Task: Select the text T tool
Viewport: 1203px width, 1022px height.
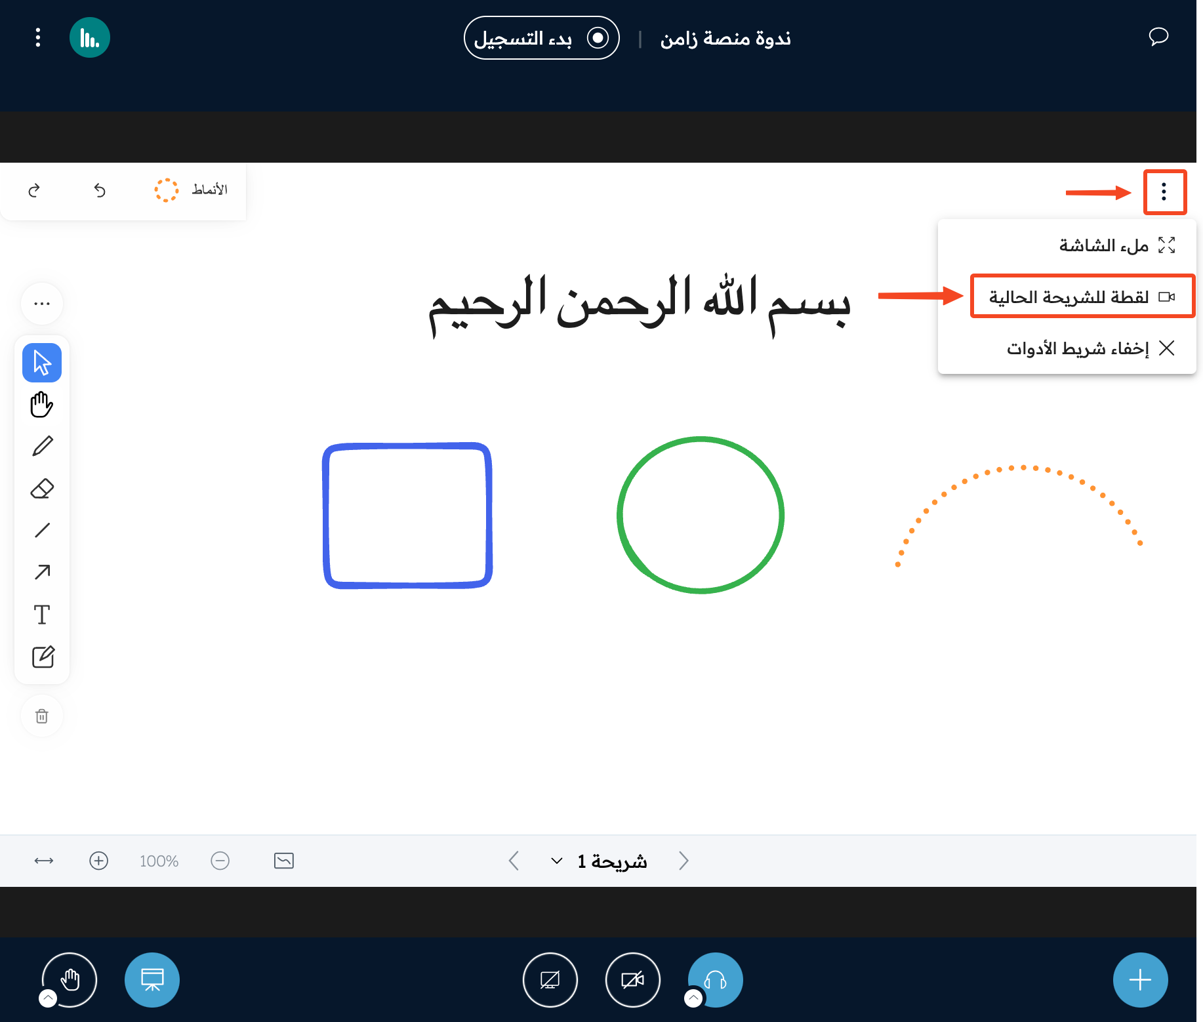Action: (42, 615)
